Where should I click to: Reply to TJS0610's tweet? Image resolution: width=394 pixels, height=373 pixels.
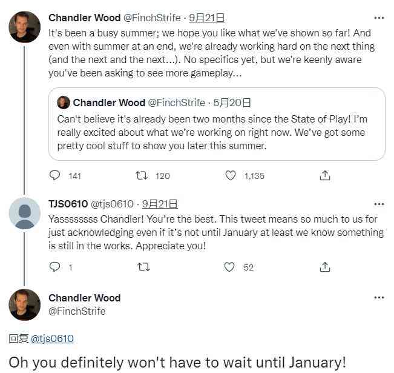pyautogui.click(x=55, y=267)
